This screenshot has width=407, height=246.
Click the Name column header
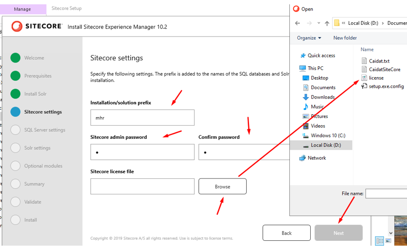pyautogui.click(x=367, y=49)
